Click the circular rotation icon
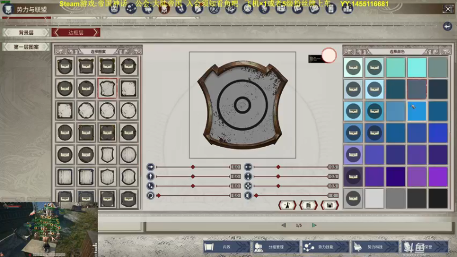 [150, 195]
